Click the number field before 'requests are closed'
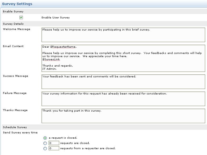Screen dimensions: 207x155 click(x=54, y=143)
